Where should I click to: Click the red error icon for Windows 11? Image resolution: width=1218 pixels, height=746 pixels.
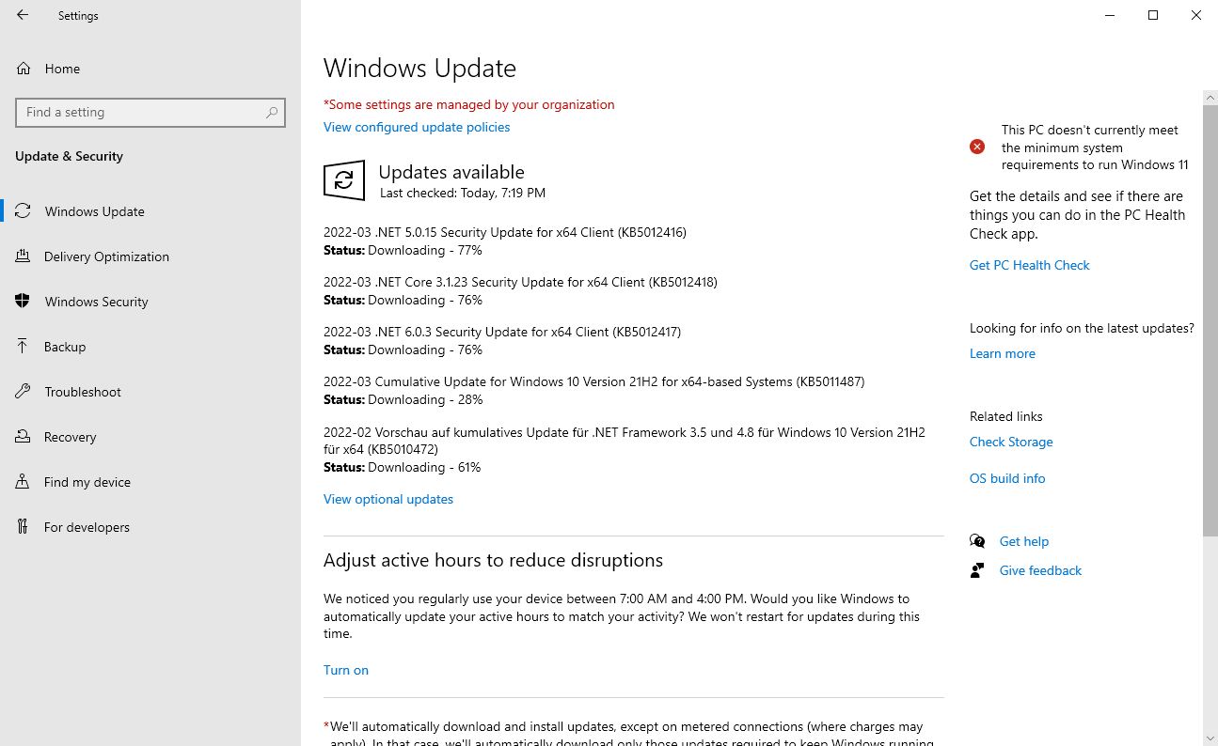click(x=977, y=147)
